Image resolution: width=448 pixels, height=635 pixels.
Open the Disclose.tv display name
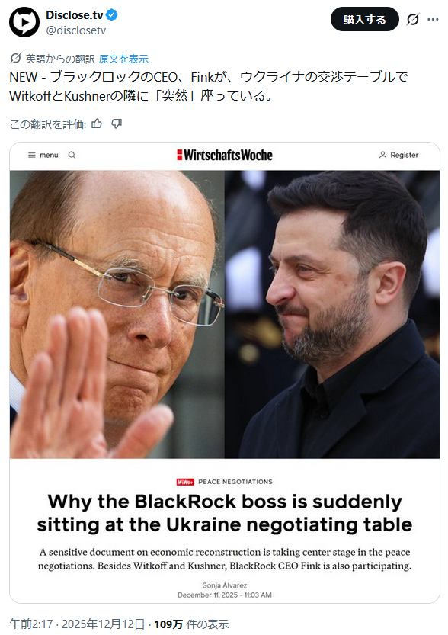click(x=74, y=15)
